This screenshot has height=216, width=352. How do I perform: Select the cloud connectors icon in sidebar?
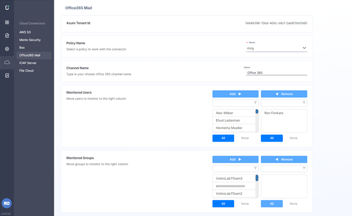7,62
